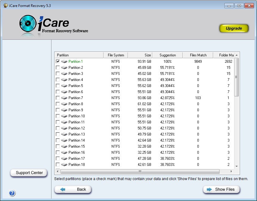This screenshot has width=257, height=201.
Task: Click the 61.02 GB size cell
Action: [x=144, y=104]
